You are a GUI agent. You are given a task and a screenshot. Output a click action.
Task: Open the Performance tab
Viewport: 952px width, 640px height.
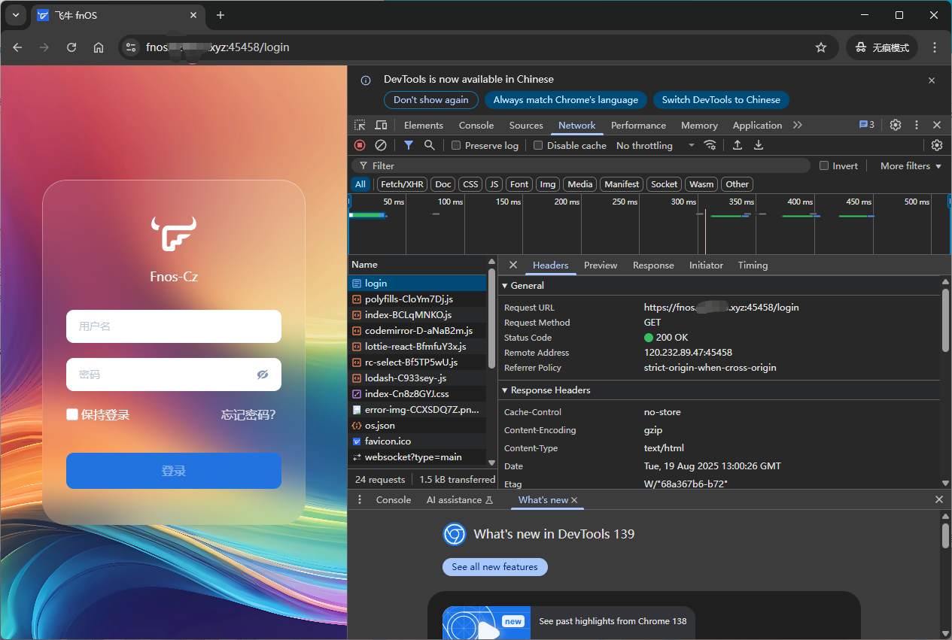point(638,126)
